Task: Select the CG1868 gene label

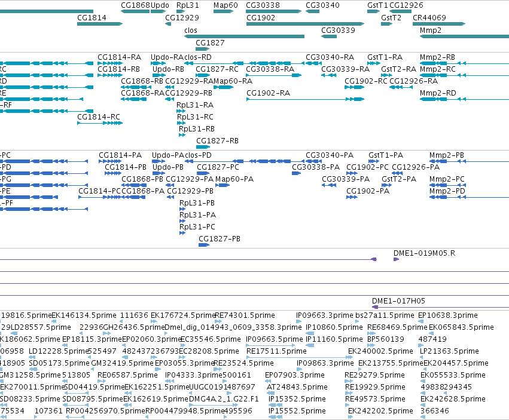Action: click(x=135, y=5)
